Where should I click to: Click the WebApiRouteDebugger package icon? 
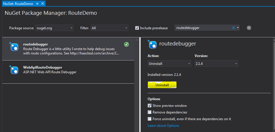tap(14, 70)
